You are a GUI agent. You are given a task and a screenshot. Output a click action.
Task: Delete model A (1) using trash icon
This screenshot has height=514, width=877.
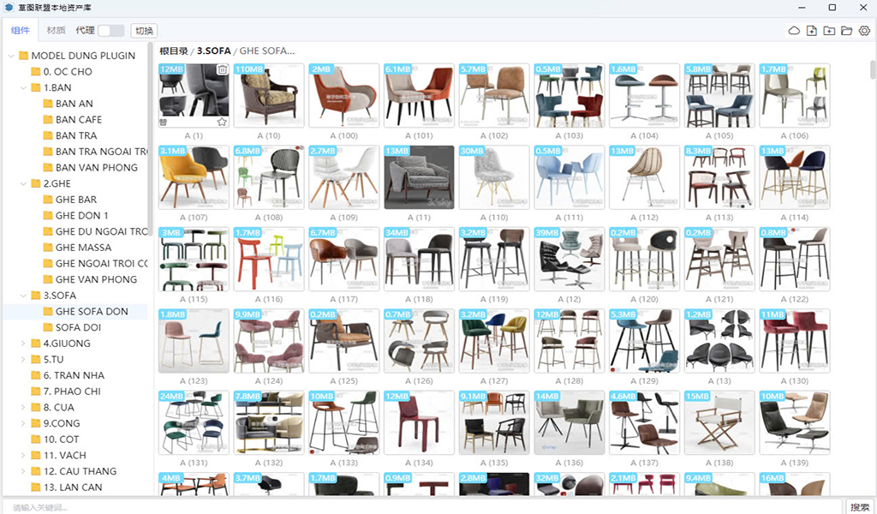tap(222, 69)
